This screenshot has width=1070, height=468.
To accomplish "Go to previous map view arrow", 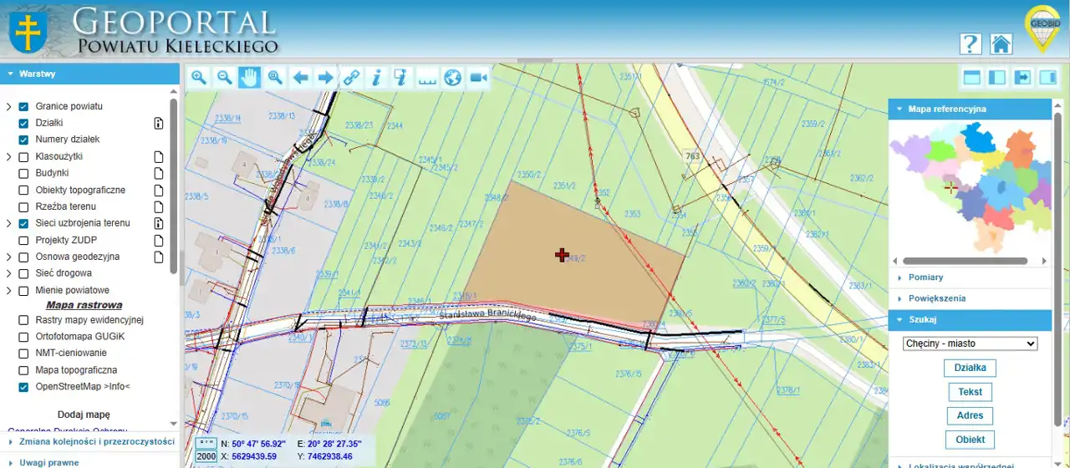I will tap(300, 78).
